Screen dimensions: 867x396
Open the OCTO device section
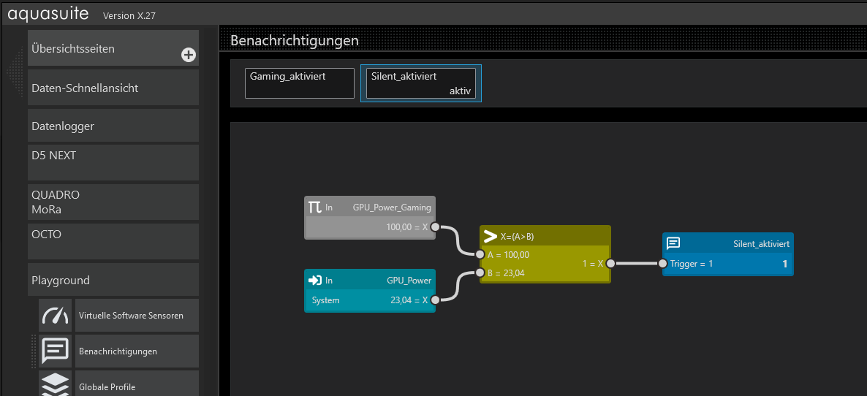pyautogui.click(x=113, y=241)
